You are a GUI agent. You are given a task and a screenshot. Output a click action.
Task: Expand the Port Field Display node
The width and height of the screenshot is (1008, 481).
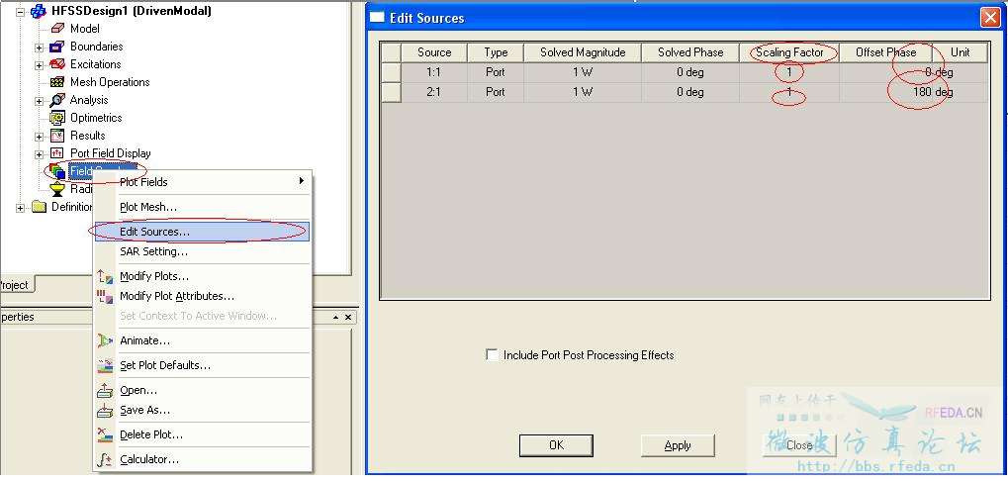(40, 154)
